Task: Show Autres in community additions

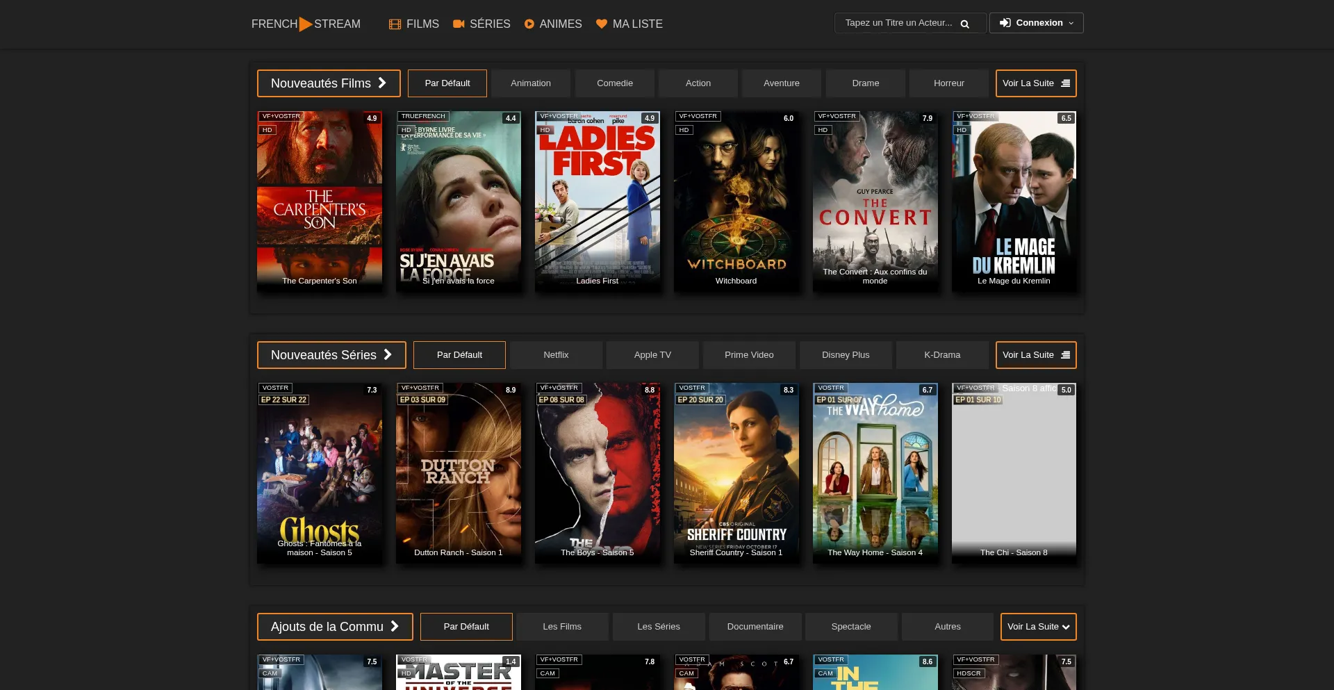Action: coord(948,627)
